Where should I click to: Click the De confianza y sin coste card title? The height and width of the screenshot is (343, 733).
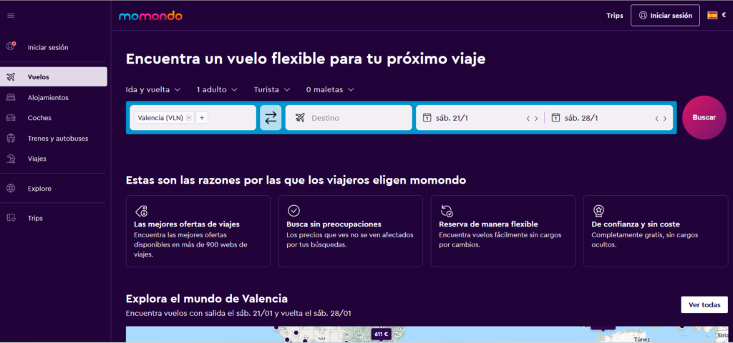636,224
